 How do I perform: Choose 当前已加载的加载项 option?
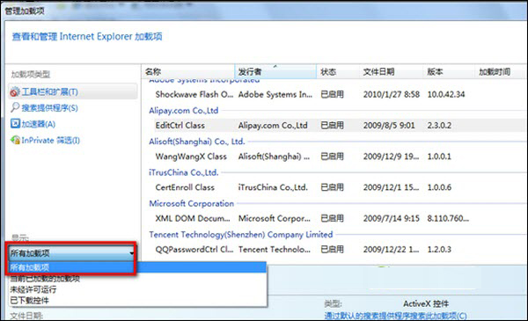[x=45, y=279]
